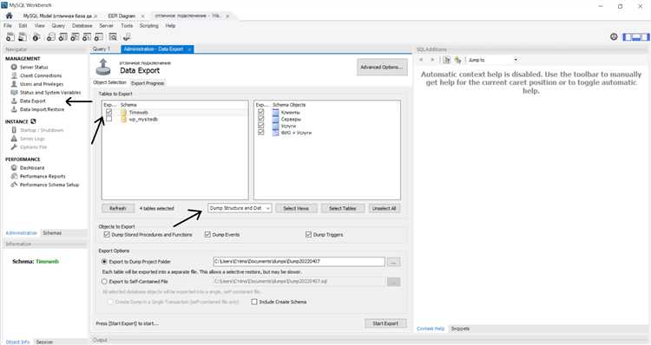The height and width of the screenshot is (345, 651).
Task: Select Export to Dump Project Folder
Action: pos(104,262)
